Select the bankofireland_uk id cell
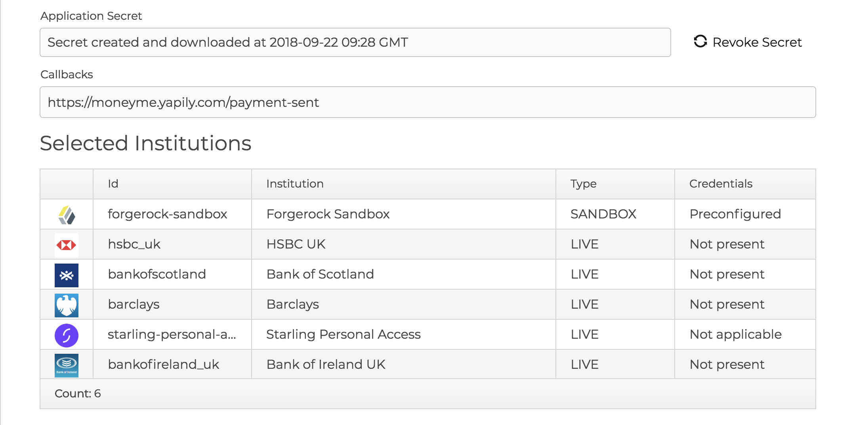Image resolution: width=855 pixels, height=425 pixels. 172,364
